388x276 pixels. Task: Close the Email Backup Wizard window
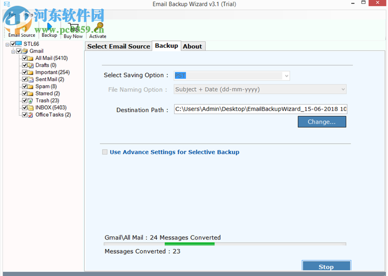coord(378,3)
